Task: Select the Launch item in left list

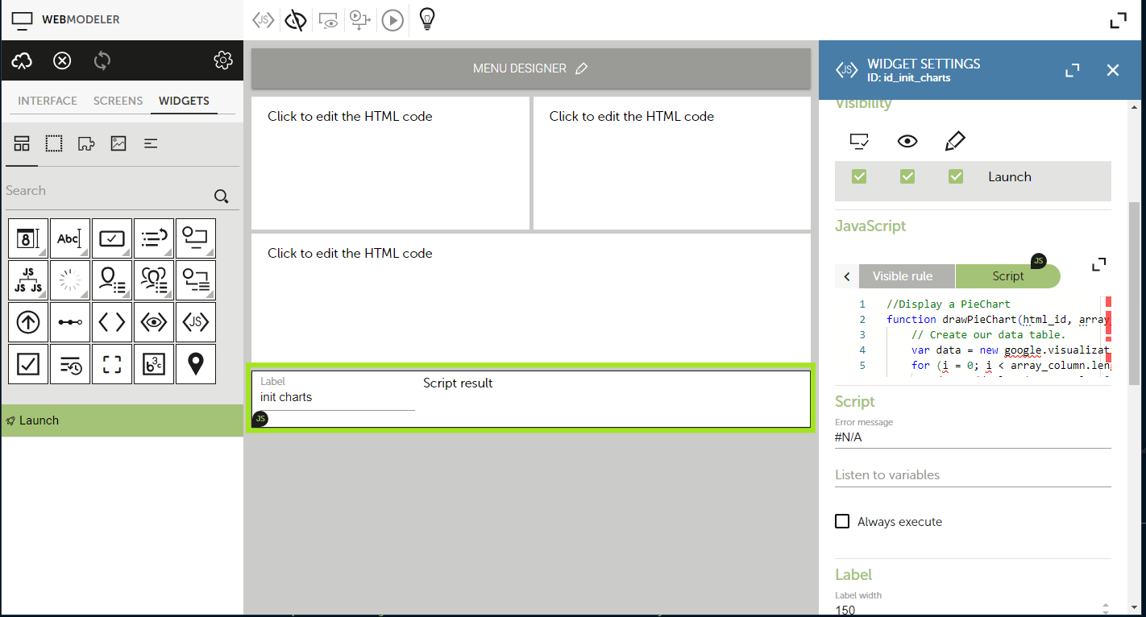Action: tap(122, 420)
